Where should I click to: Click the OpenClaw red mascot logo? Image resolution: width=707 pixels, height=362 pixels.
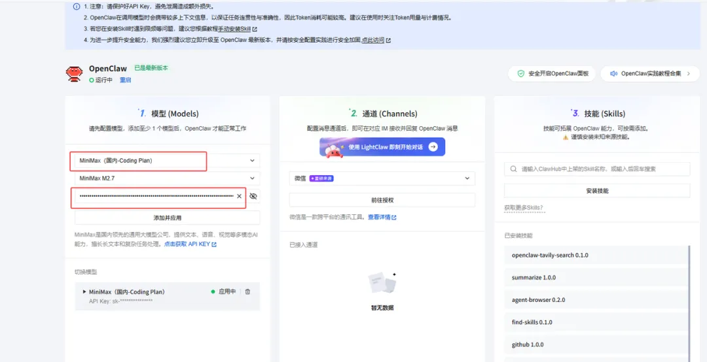click(75, 73)
